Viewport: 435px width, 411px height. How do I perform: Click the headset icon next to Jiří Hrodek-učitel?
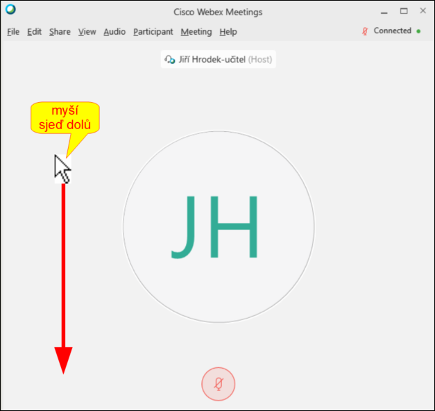[x=170, y=60]
